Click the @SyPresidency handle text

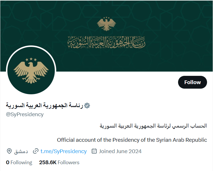tap(25, 114)
